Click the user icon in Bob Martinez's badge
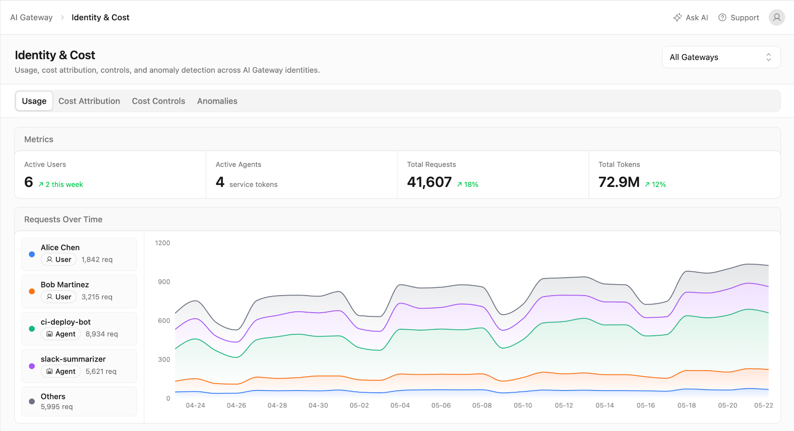Screen dimensions: 794x431 49,297
